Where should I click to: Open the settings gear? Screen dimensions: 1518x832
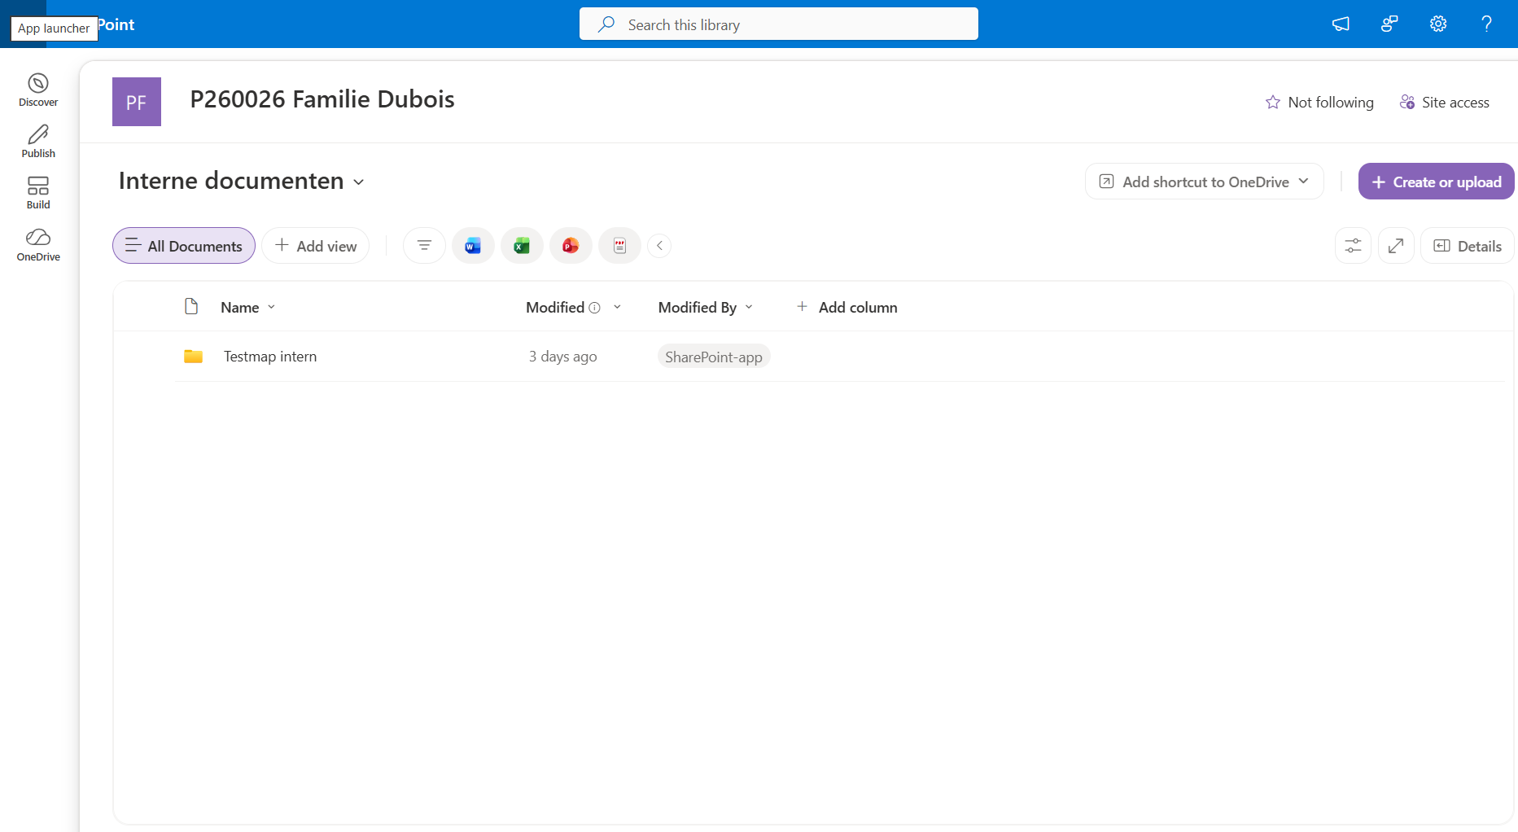coord(1438,24)
